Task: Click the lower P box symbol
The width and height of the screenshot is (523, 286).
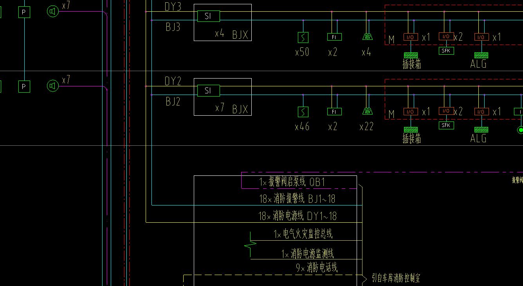Action: (24, 86)
